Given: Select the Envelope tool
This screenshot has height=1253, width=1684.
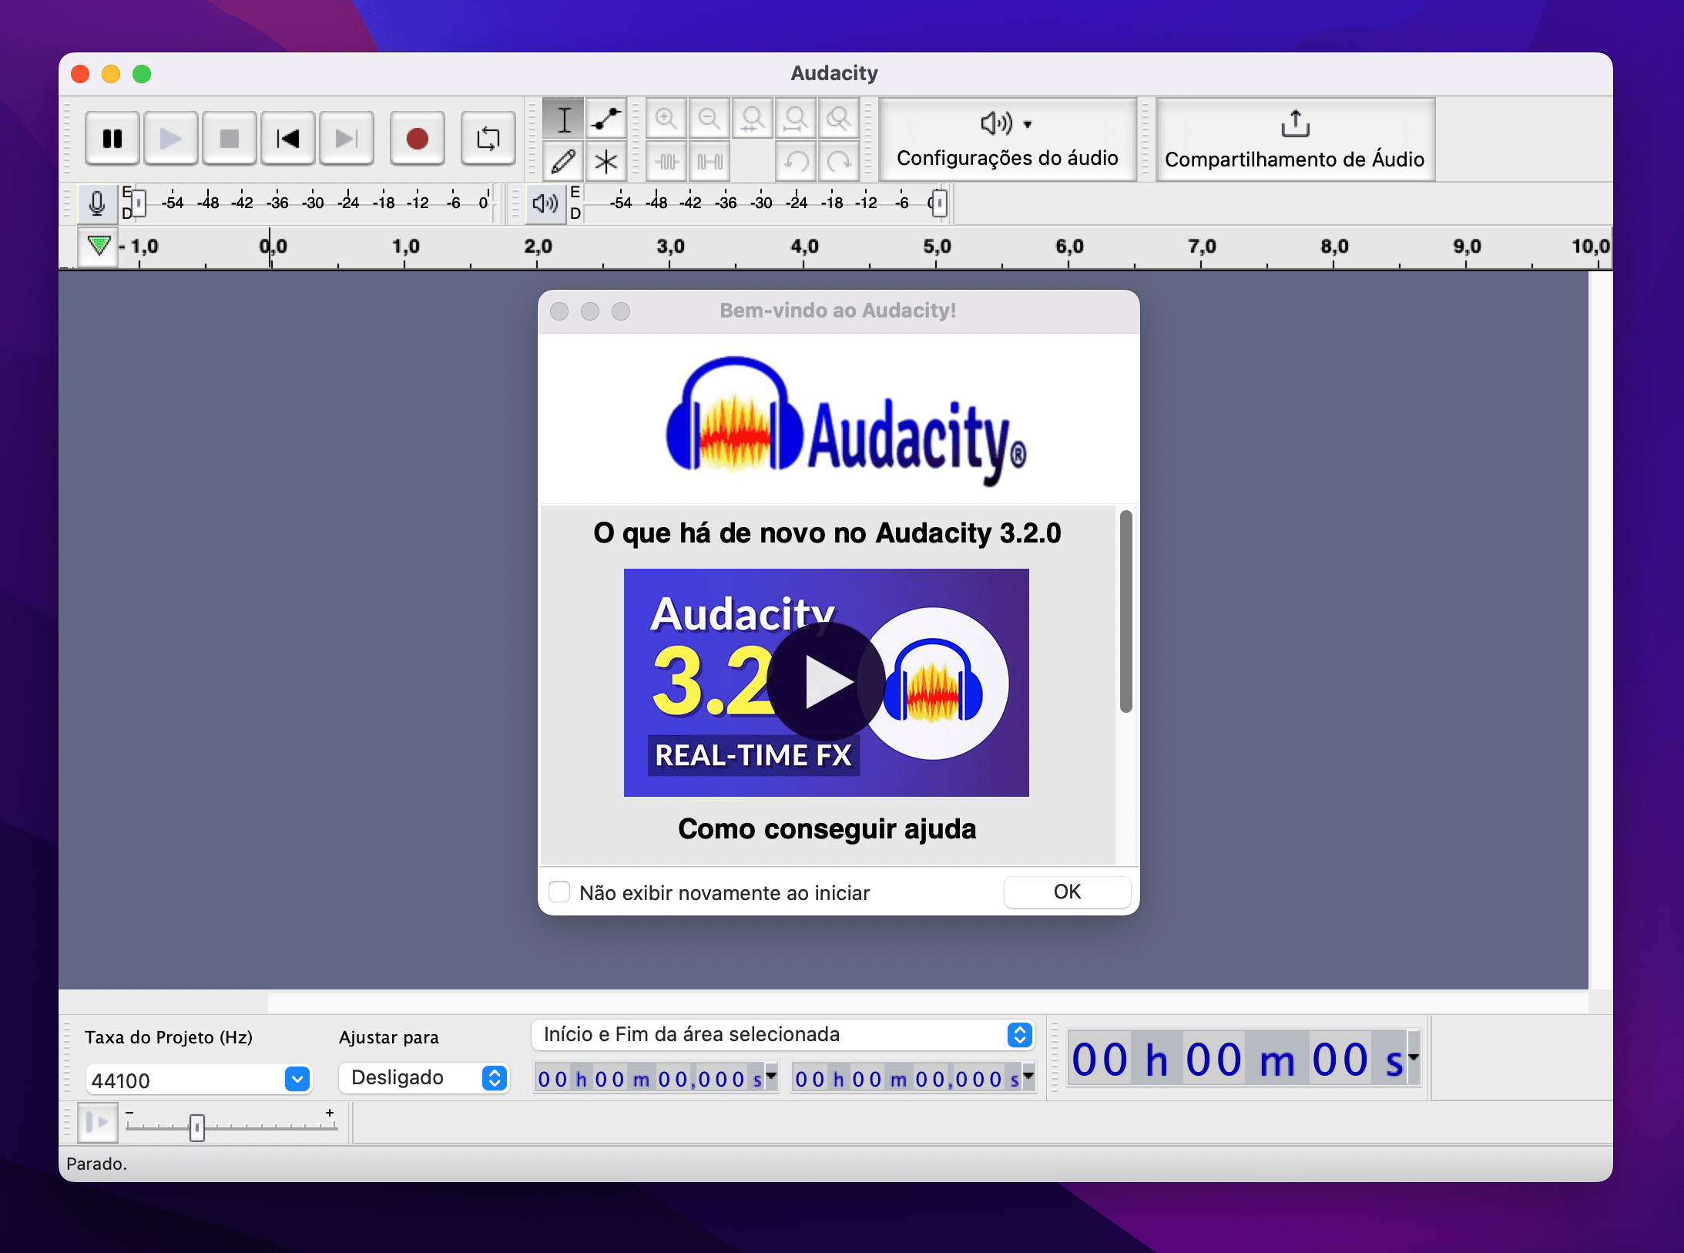Looking at the screenshot, I should [x=606, y=119].
